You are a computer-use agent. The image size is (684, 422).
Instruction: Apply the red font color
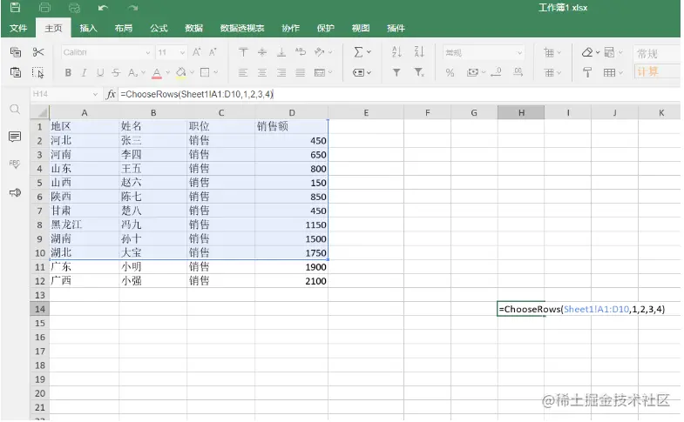tap(157, 73)
